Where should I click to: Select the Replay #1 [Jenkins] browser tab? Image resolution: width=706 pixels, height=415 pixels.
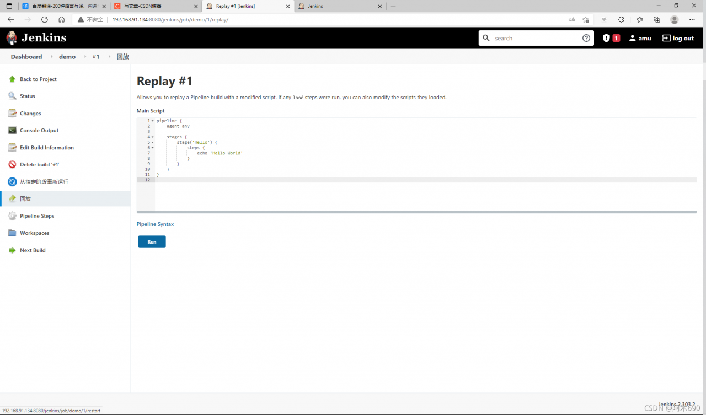[x=247, y=6]
